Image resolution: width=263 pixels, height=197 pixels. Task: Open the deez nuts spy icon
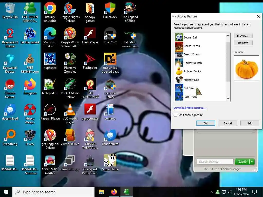pyautogui.click(x=70, y=163)
